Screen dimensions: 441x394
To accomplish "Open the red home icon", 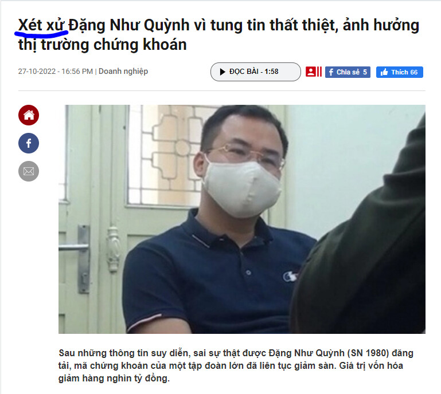I will 29,115.
